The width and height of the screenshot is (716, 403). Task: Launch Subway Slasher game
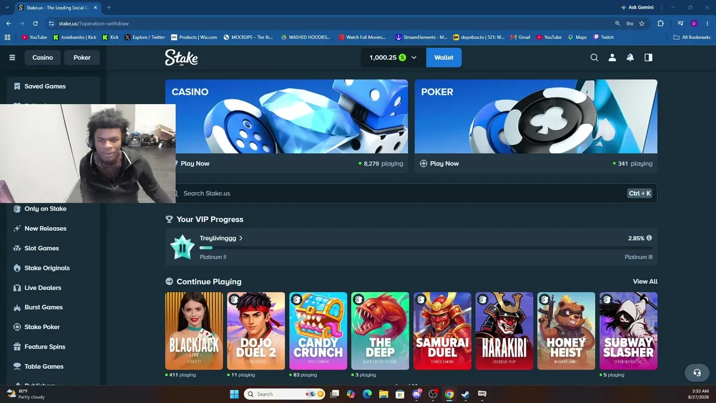(629, 331)
